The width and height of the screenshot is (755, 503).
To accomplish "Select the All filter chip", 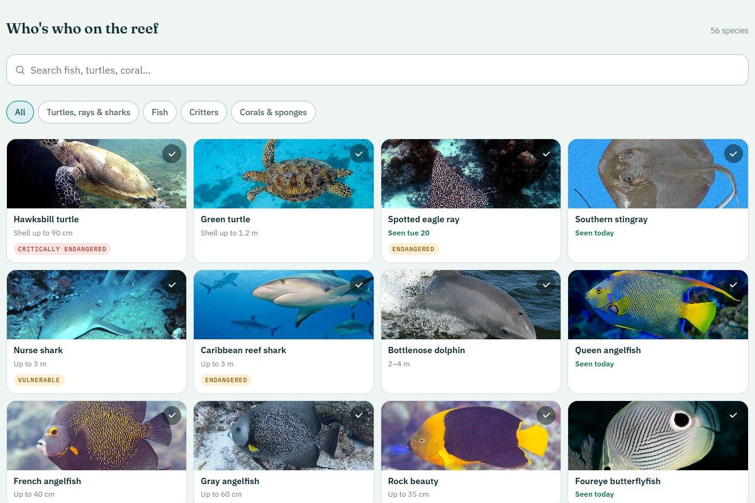I will [x=20, y=112].
